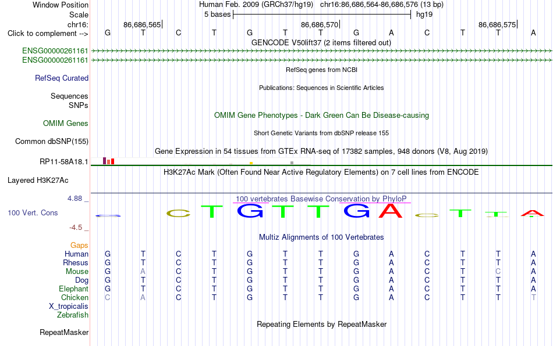Click the '5 bases' scale bar label
This screenshot has width=553, height=346.
[217, 15]
